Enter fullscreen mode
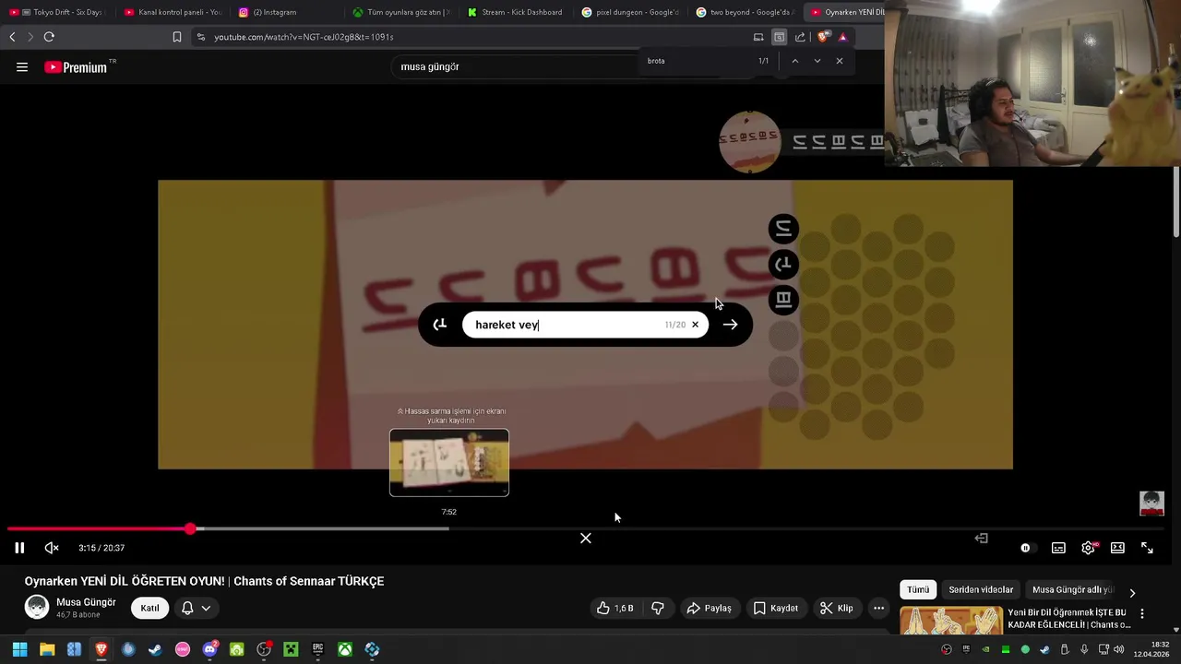Image resolution: width=1181 pixels, height=664 pixels. pos(1147,548)
